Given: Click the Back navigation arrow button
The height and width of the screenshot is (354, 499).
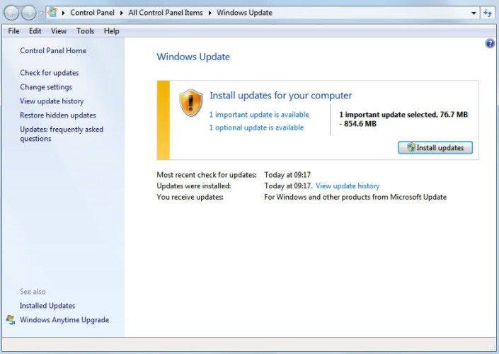Looking at the screenshot, I should tap(11, 13).
